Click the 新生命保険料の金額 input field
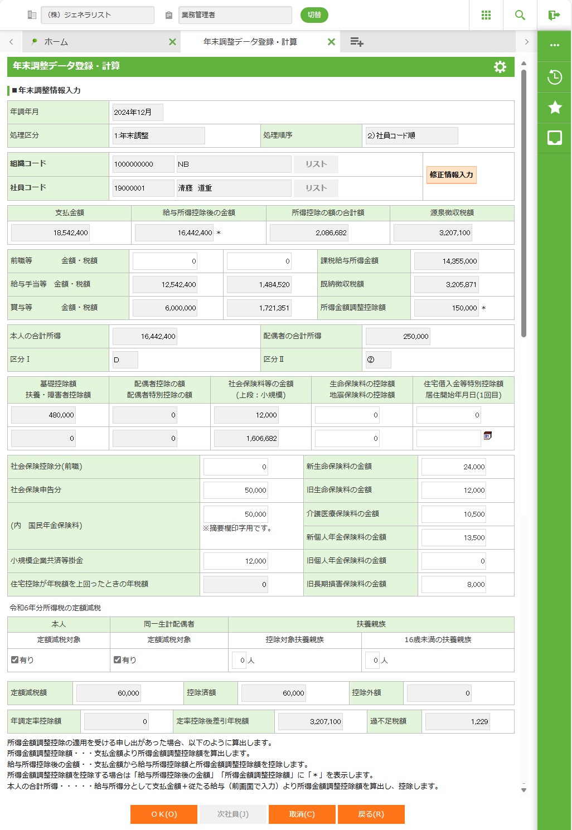The width and height of the screenshot is (572, 830). coord(453,467)
